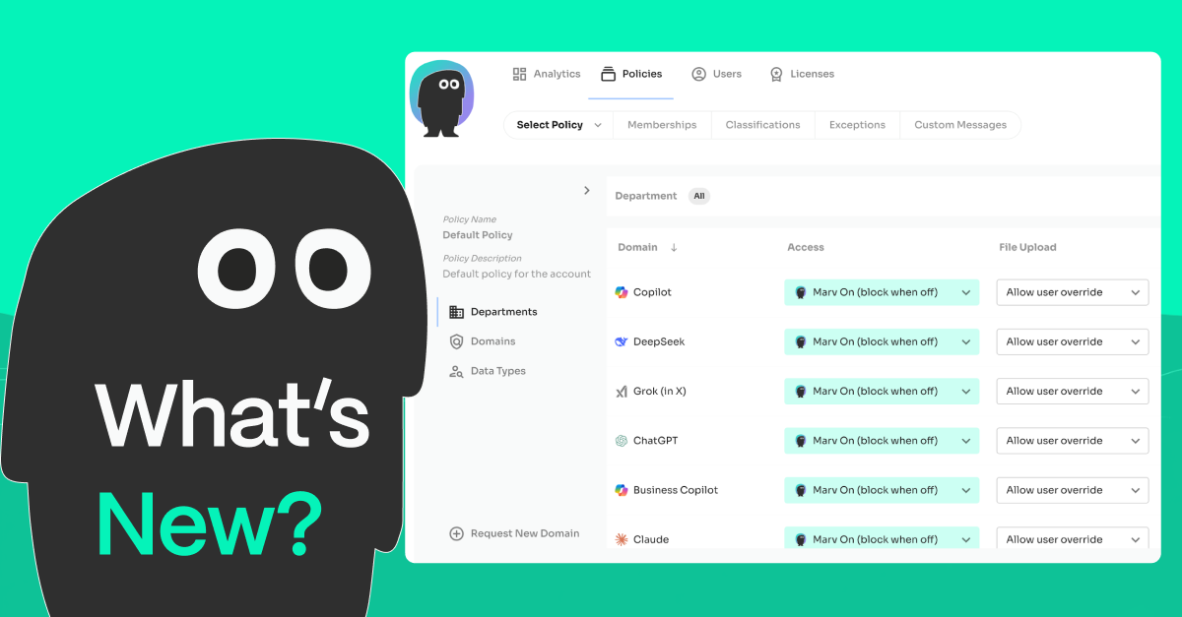Click the File Upload column header
This screenshot has width=1182, height=617.
pyautogui.click(x=1027, y=248)
